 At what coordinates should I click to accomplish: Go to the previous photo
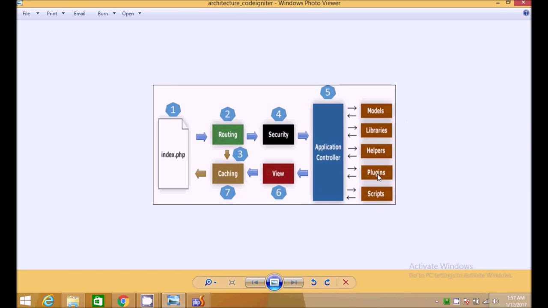pyautogui.click(x=255, y=282)
